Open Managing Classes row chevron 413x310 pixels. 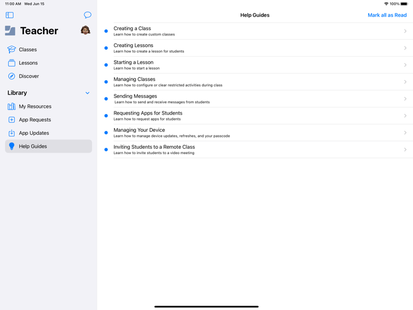coord(405,81)
